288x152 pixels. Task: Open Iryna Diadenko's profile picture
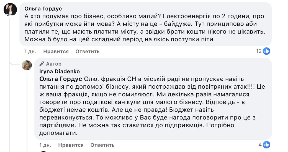(27, 65)
